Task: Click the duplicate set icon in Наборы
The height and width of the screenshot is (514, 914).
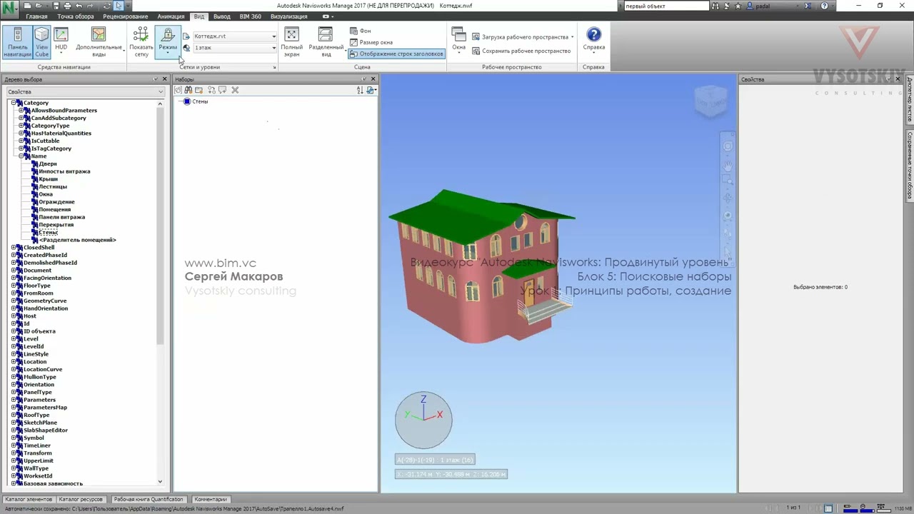Action: tap(211, 91)
